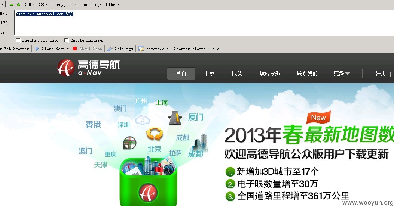Open the Other menu

(x=112, y=4)
